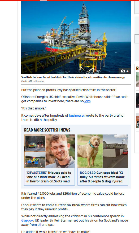139x233 pixels.
Task: Visit the 'Glasgow' link
Action: 27,220
